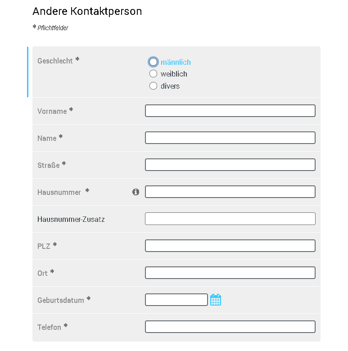Click the Hausnummer info icon

point(136,192)
